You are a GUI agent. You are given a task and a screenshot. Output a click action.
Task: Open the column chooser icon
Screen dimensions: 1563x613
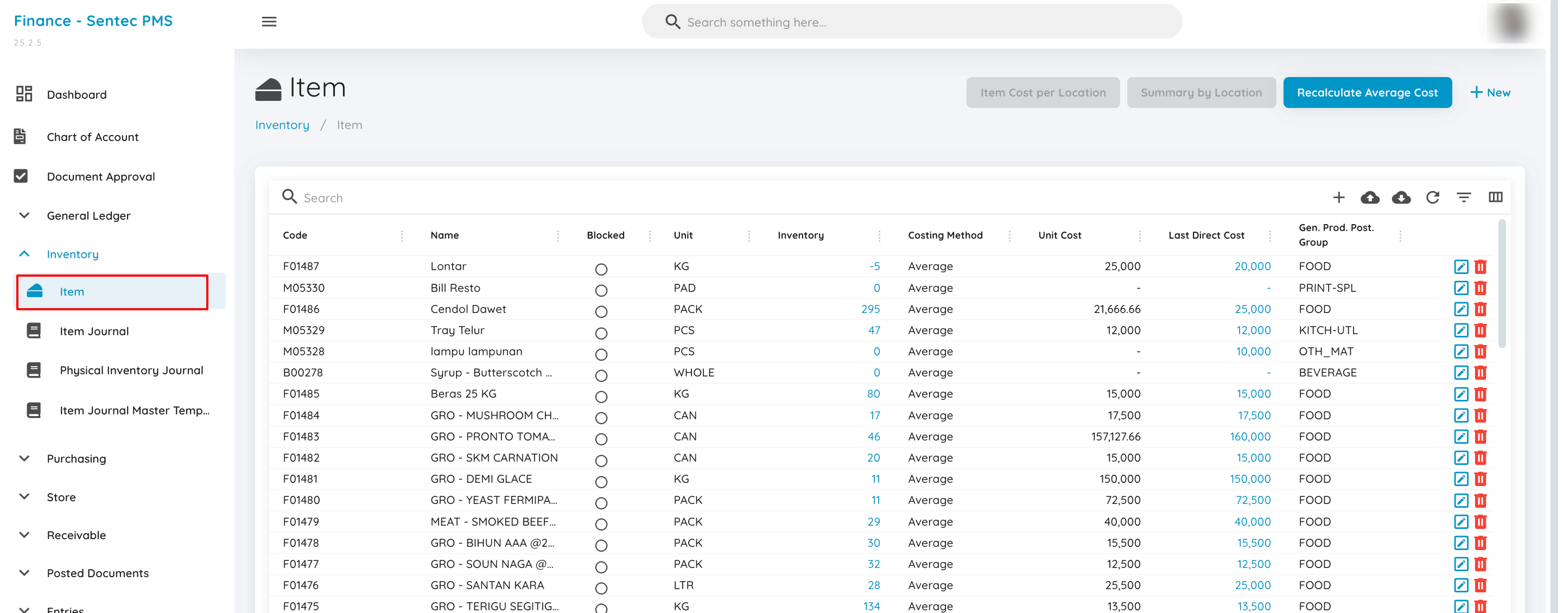pyautogui.click(x=1495, y=197)
